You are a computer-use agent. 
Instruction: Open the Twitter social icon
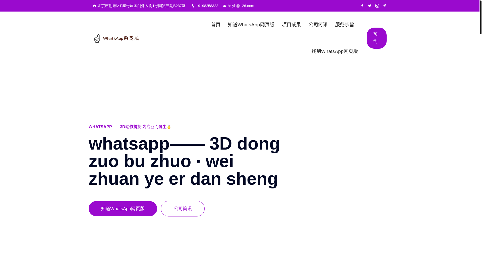point(370,6)
